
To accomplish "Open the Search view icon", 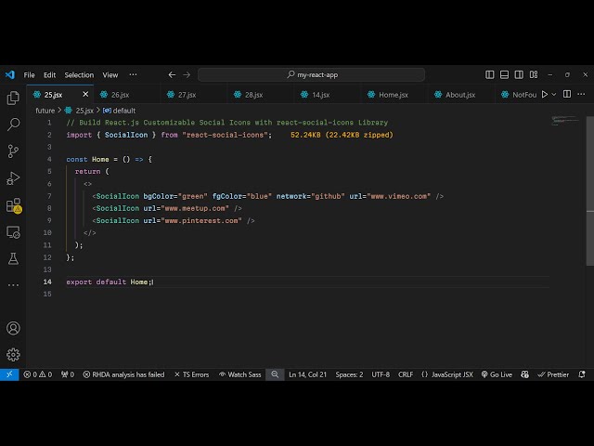I will pyautogui.click(x=13, y=124).
